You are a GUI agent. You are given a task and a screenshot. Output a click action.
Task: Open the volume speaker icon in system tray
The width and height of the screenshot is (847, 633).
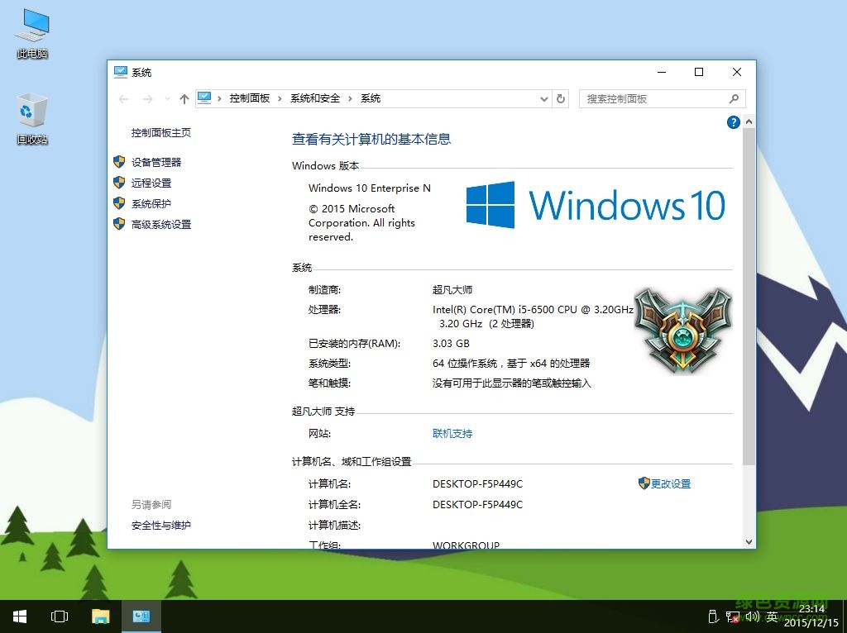point(751,616)
